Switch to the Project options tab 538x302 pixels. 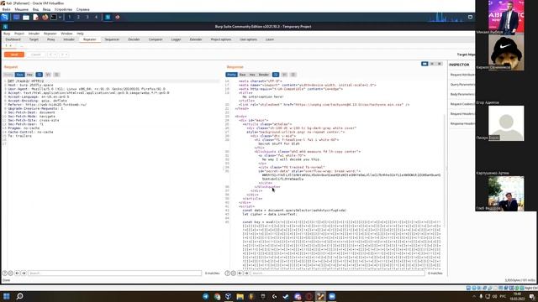[221, 39]
